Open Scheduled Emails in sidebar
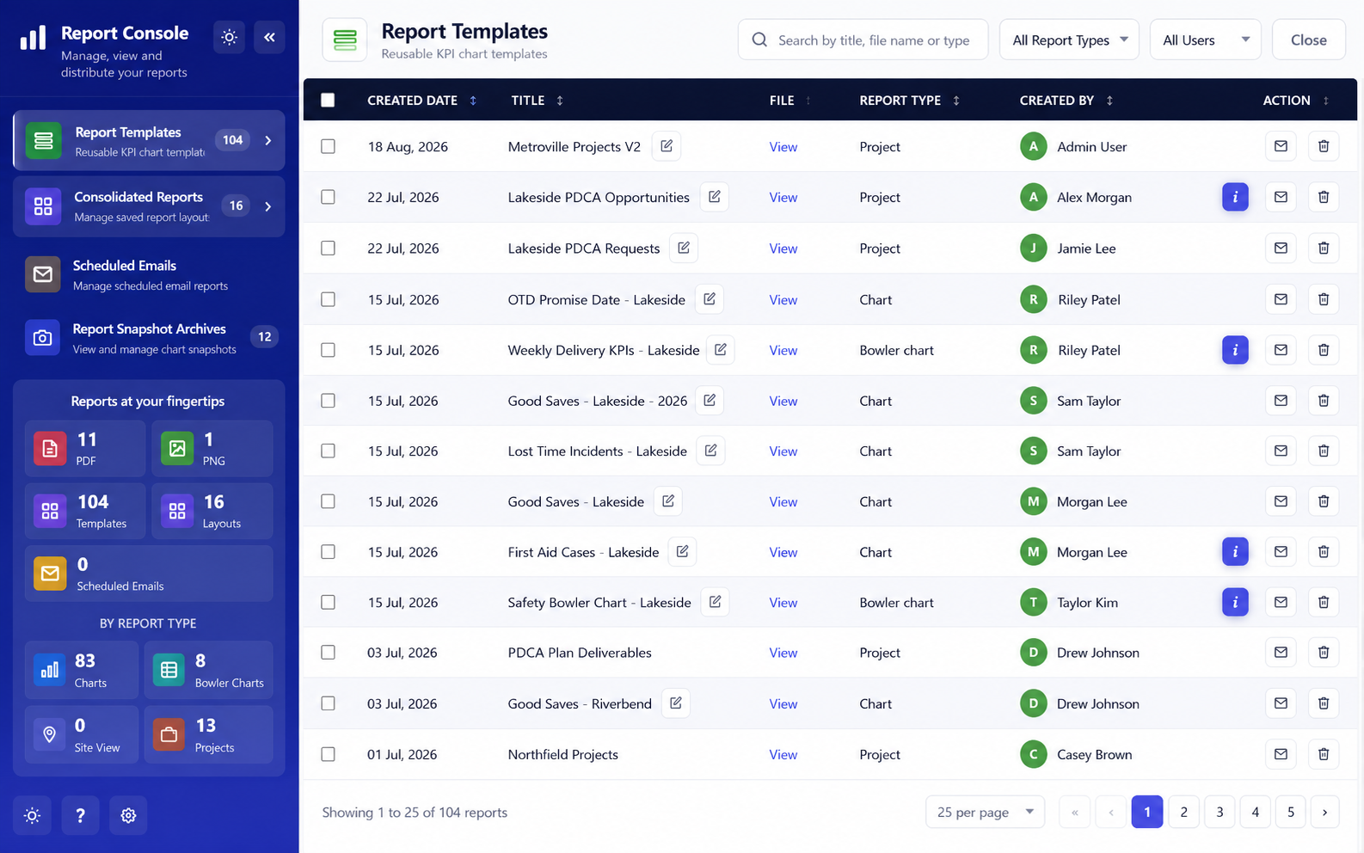Screen dimensions: 1364x853 coord(149,275)
